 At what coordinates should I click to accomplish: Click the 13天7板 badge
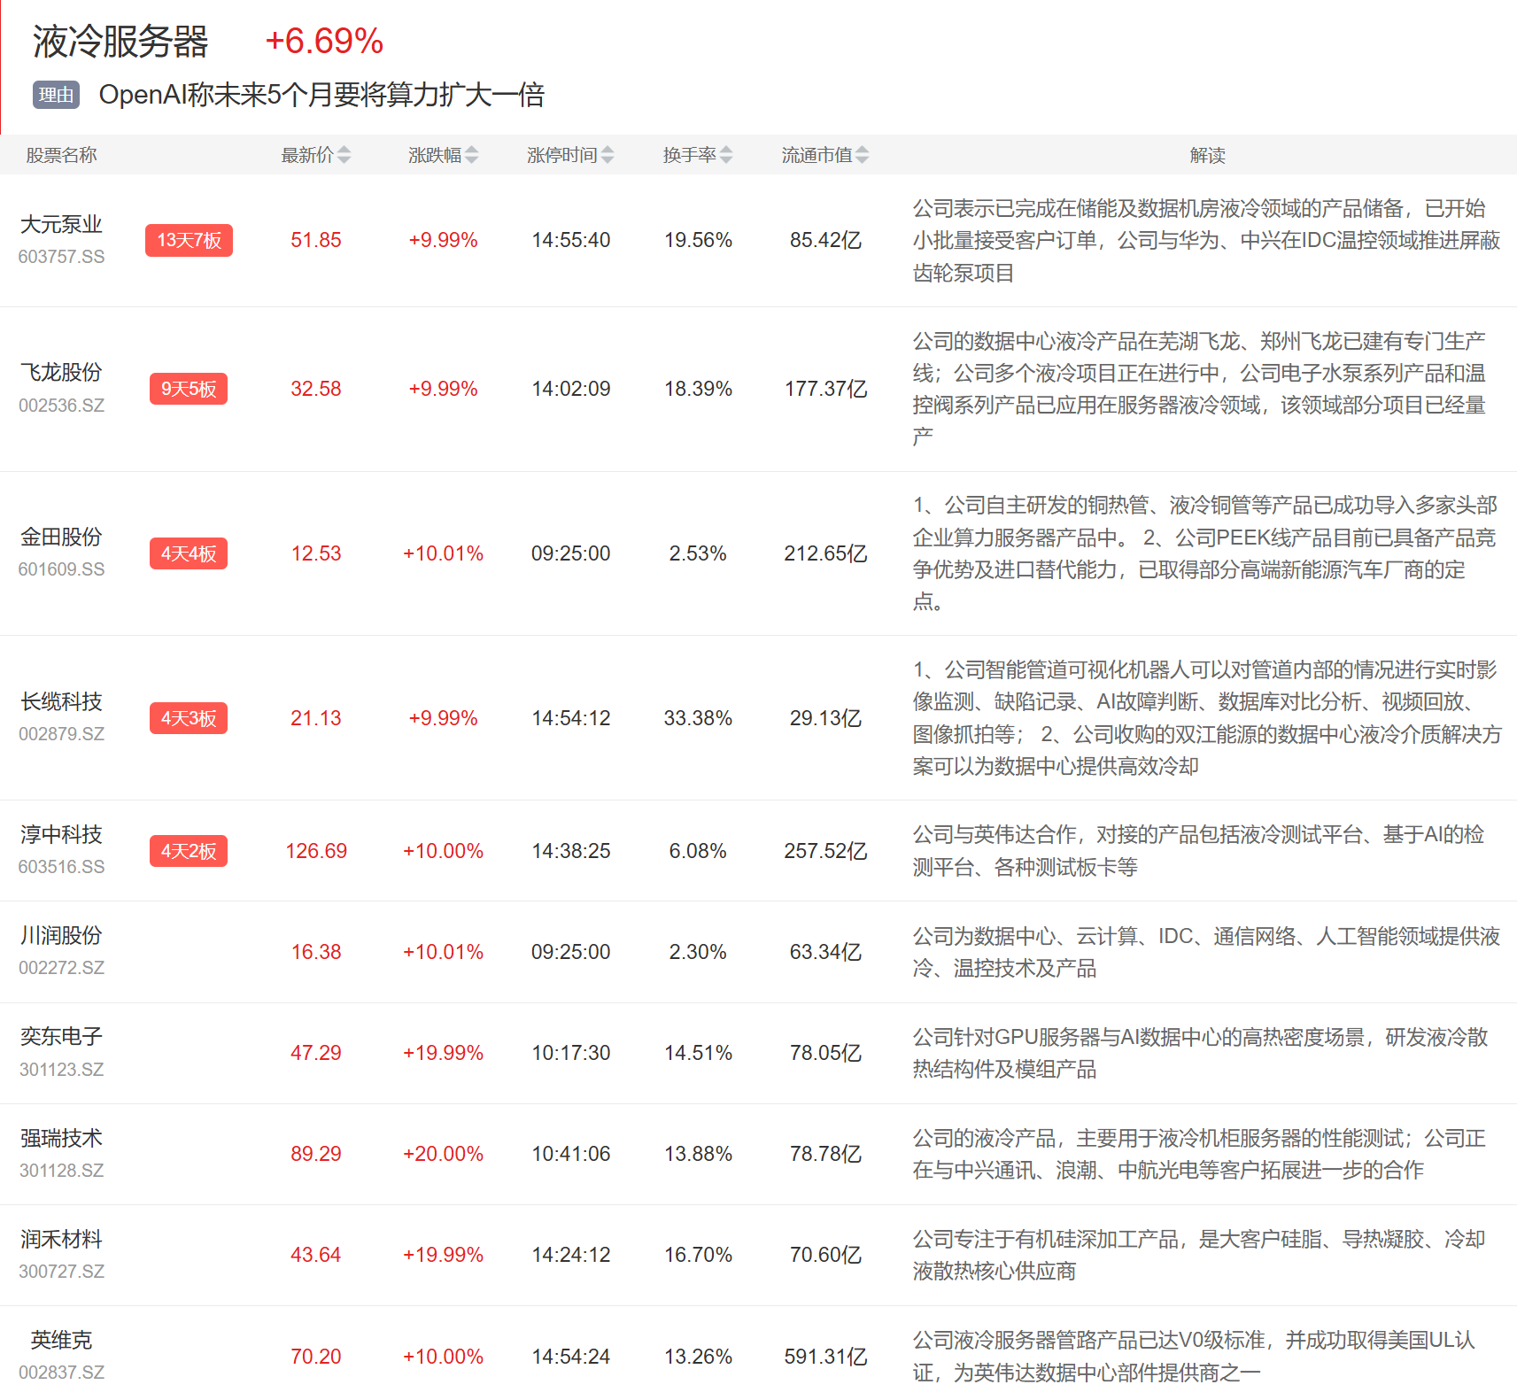point(189,240)
